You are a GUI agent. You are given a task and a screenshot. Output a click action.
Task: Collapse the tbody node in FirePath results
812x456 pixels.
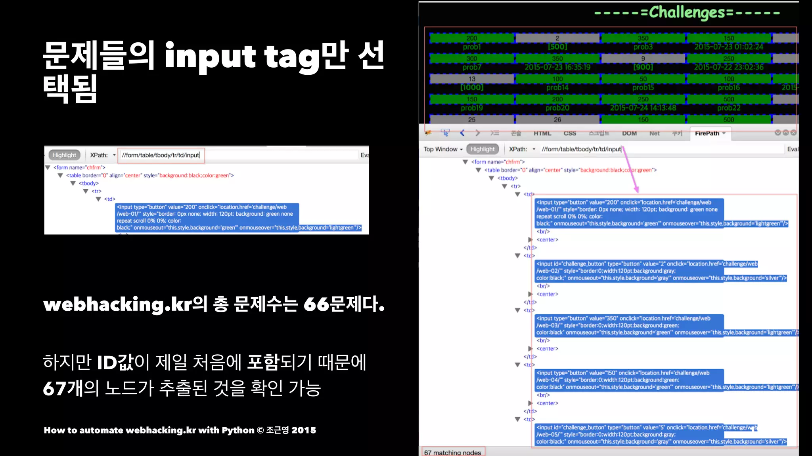[x=492, y=178]
